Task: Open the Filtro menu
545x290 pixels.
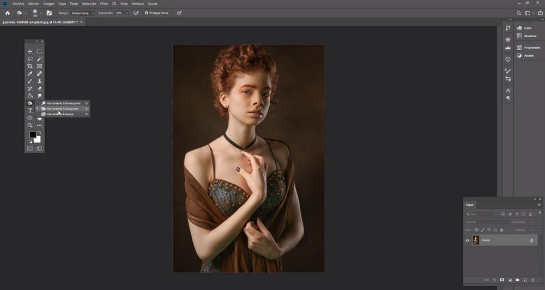Action: coord(104,3)
